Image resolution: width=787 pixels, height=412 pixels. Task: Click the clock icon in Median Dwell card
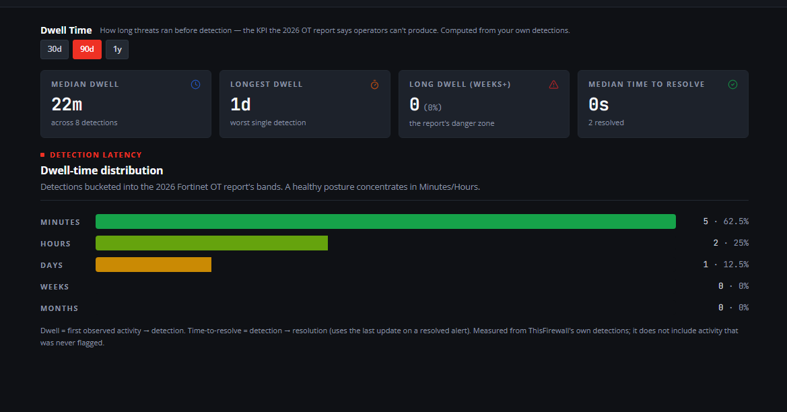click(x=196, y=84)
